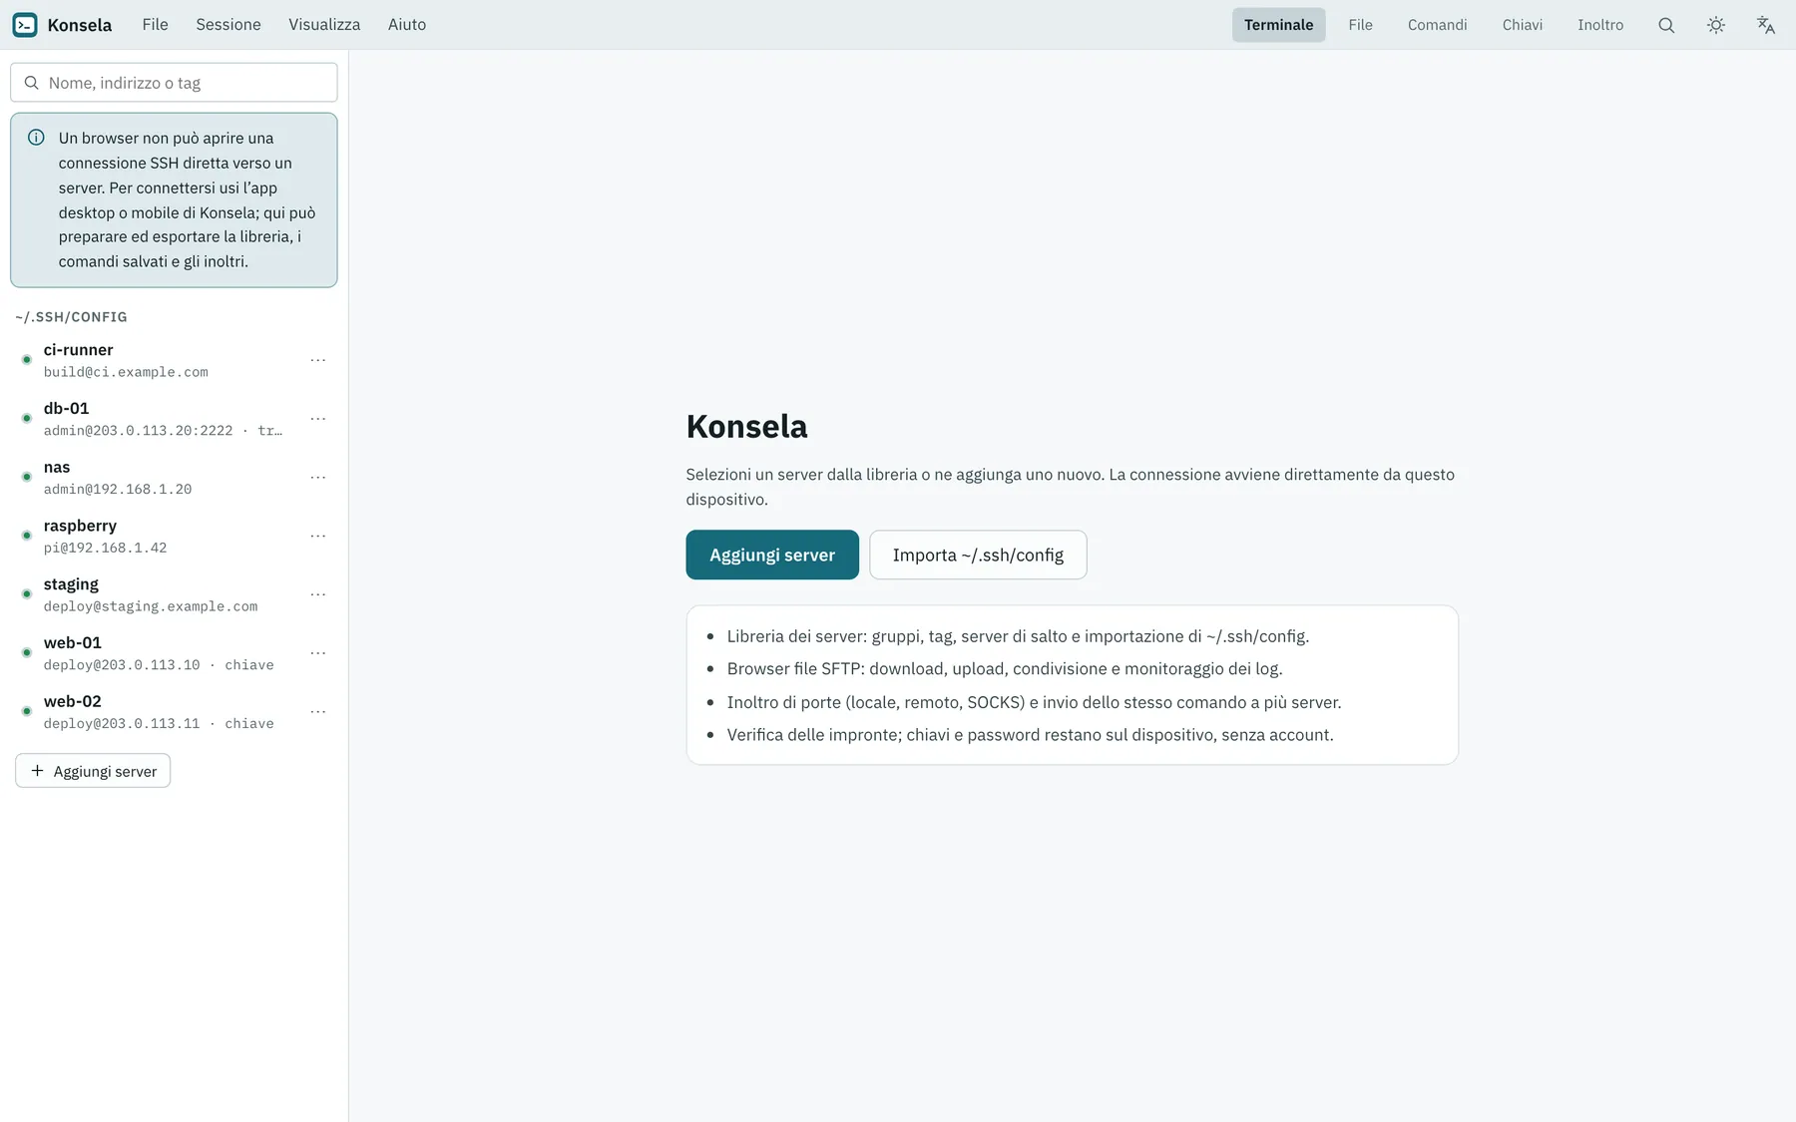Switch to the Inoltro tab
Screen dimensions: 1796x1122
pos(1600,25)
